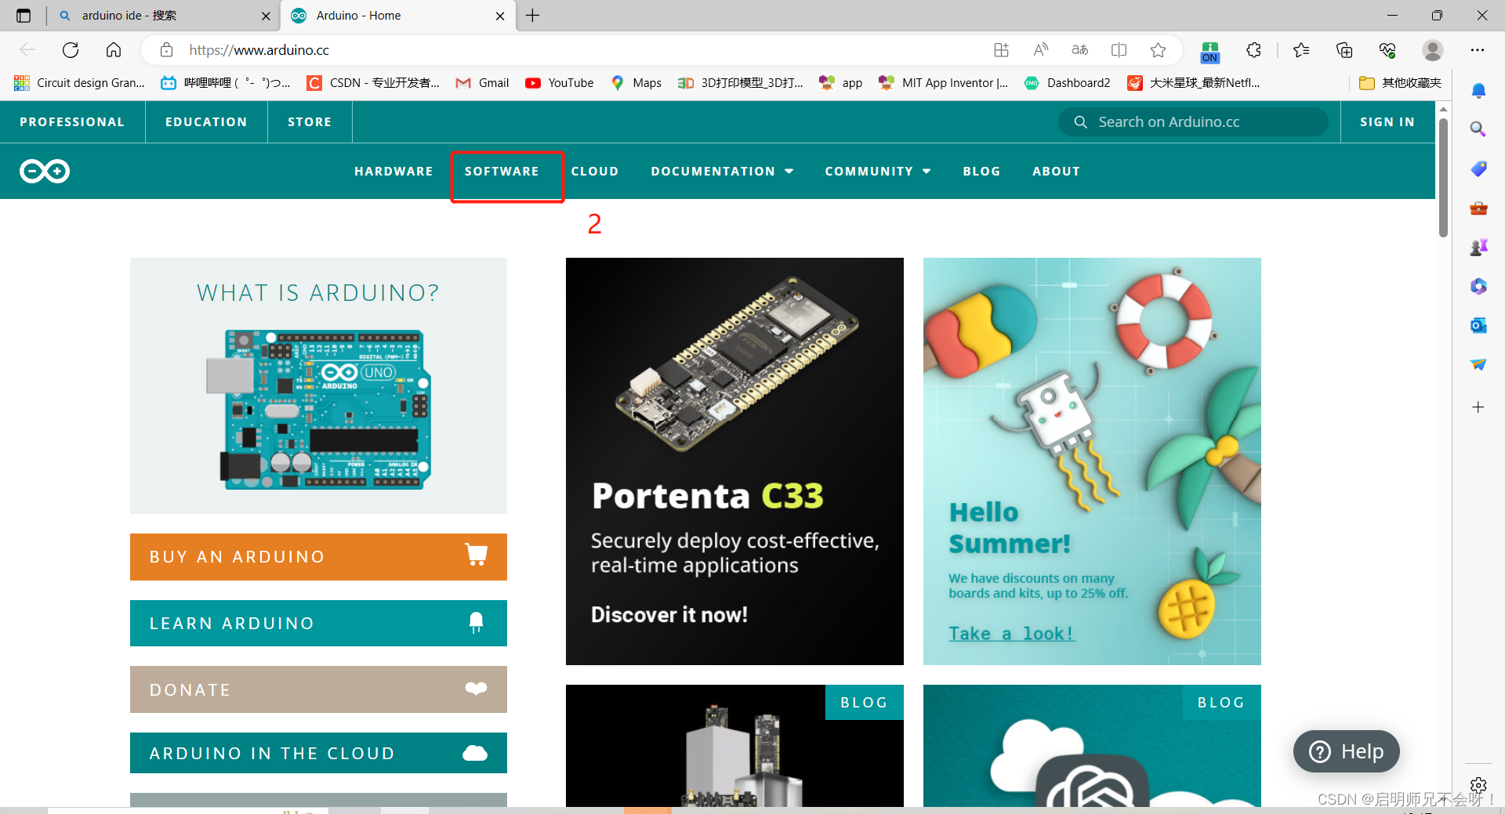Go to the Blog page
Viewport: 1505px width, 814px height.
tap(981, 171)
